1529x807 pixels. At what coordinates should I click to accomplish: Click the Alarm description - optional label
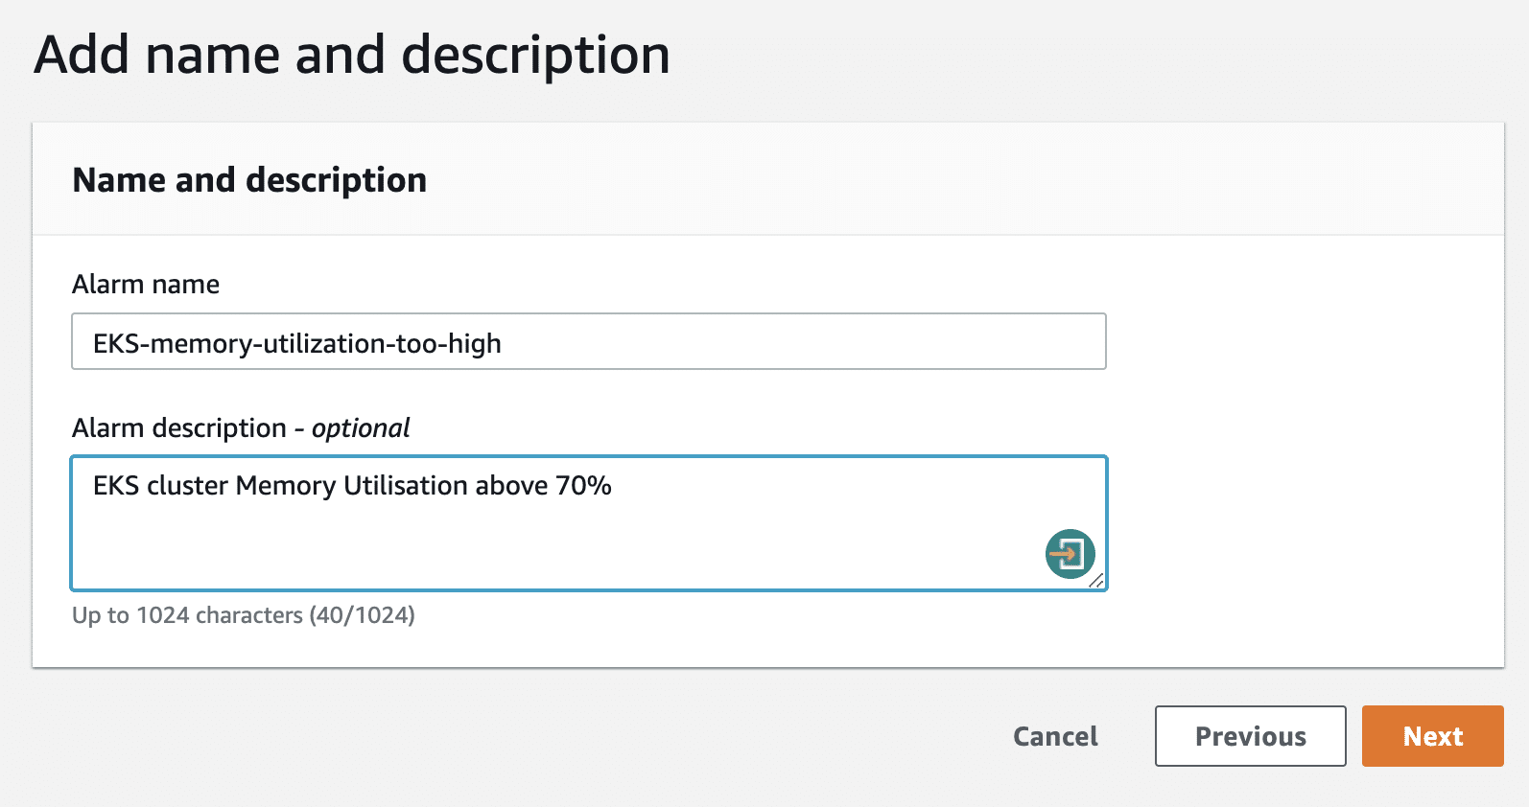[240, 428]
